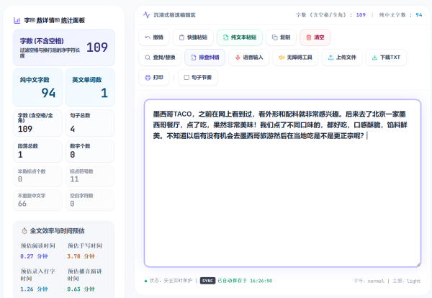Open the 无障碍工具 accessibility tools
The width and height of the screenshot is (432, 298).
pos(295,58)
